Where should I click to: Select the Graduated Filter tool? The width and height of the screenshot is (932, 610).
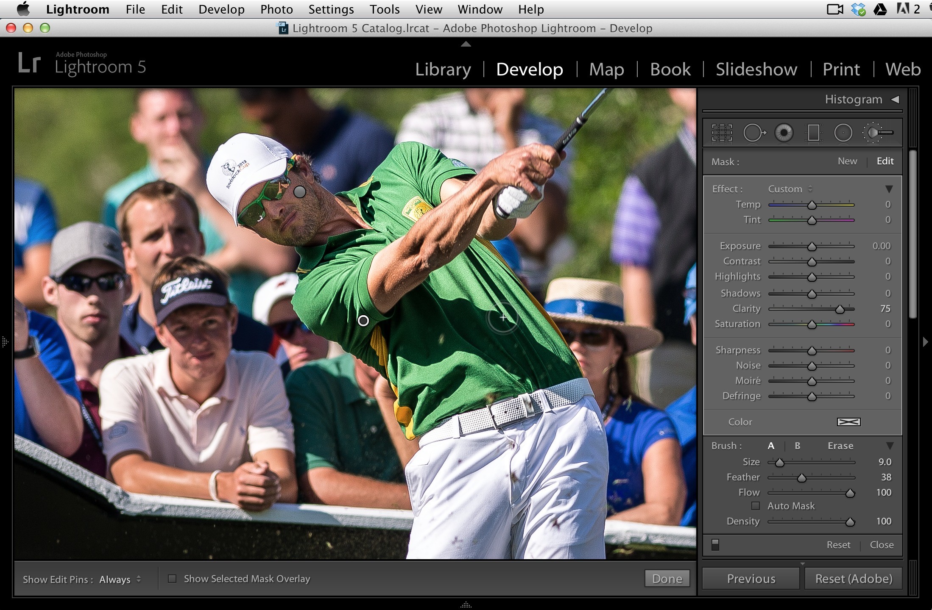point(813,133)
